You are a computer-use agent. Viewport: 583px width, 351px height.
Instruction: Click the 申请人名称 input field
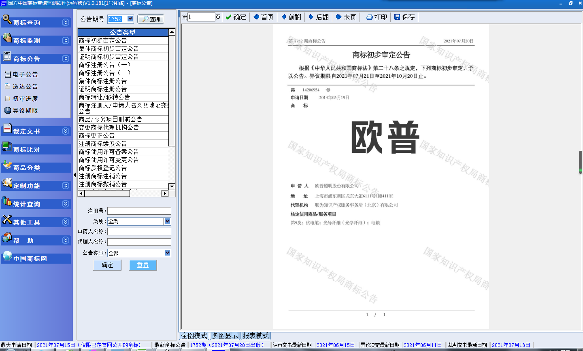[x=139, y=231]
